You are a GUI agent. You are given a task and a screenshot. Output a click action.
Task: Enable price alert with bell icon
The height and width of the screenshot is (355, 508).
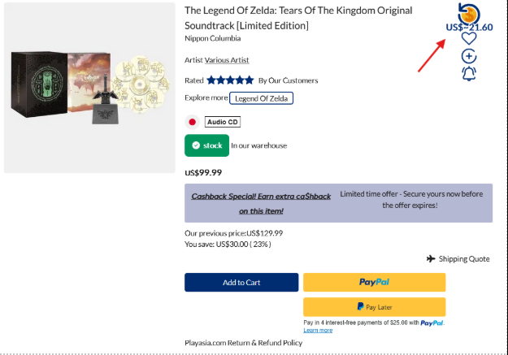coord(469,74)
